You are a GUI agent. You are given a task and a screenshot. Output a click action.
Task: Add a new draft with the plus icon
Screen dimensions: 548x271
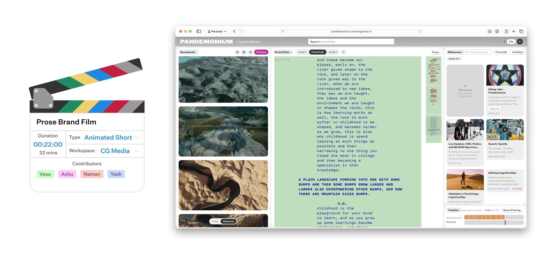[x=344, y=52]
